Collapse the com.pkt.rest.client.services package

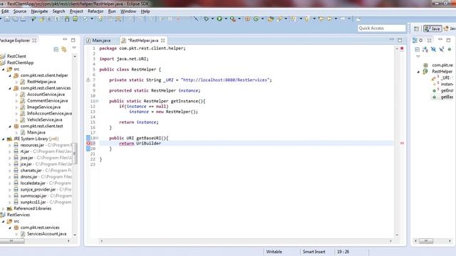[10, 88]
